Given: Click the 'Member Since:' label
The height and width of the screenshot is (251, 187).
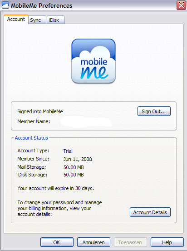Looking at the screenshot, I should click(33, 159).
